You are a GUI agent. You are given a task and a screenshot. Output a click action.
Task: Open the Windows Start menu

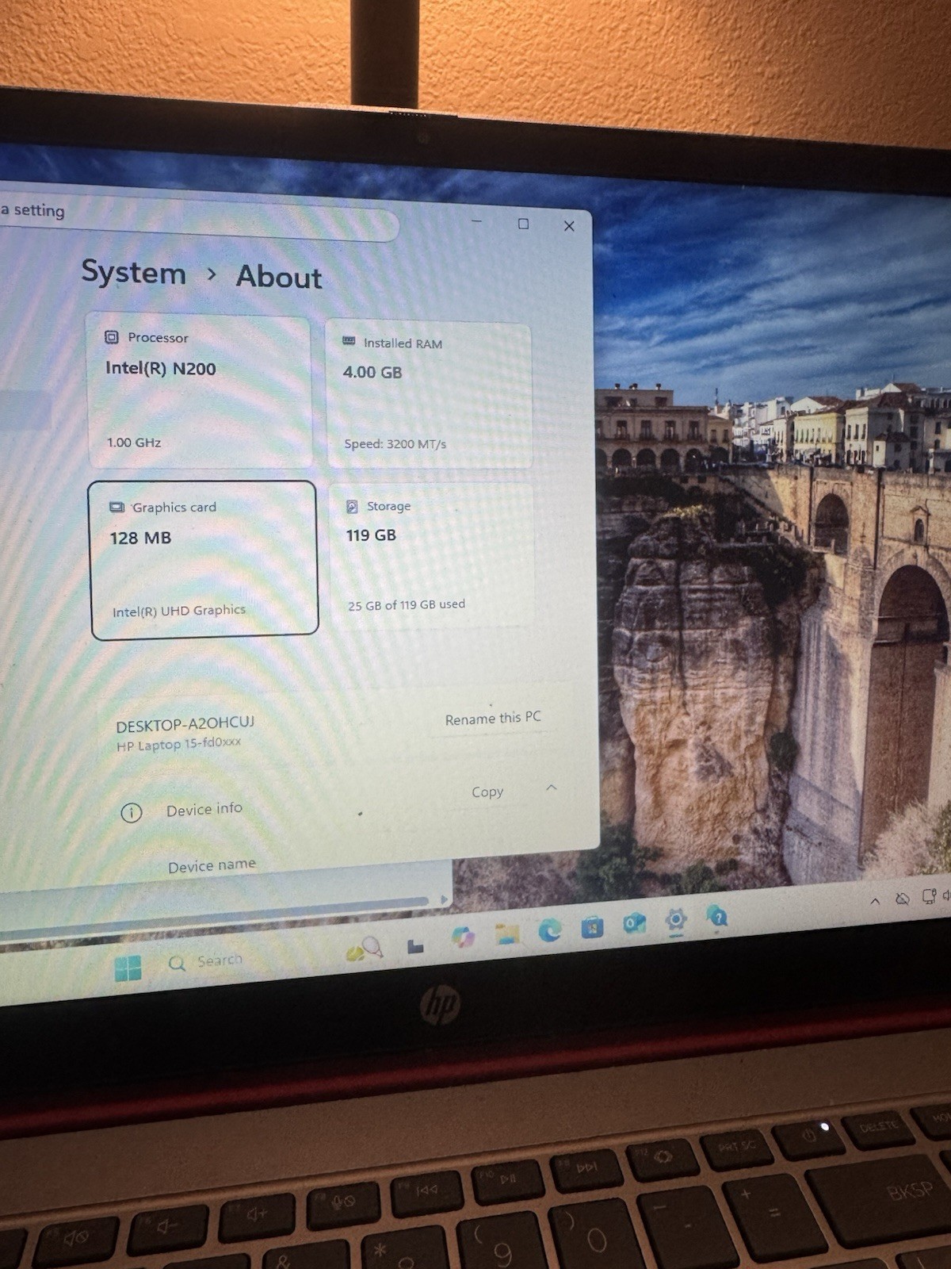(x=128, y=968)
